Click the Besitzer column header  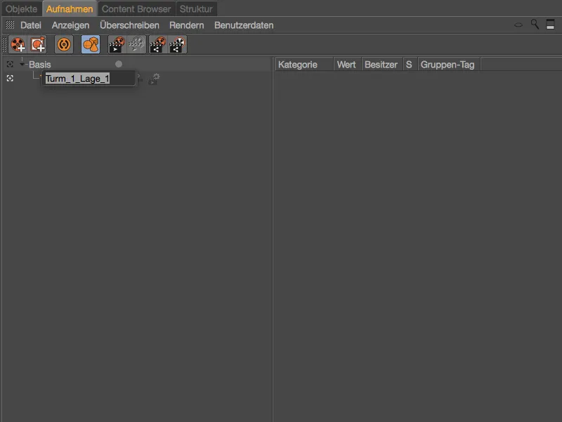click(x=381, y=65)
